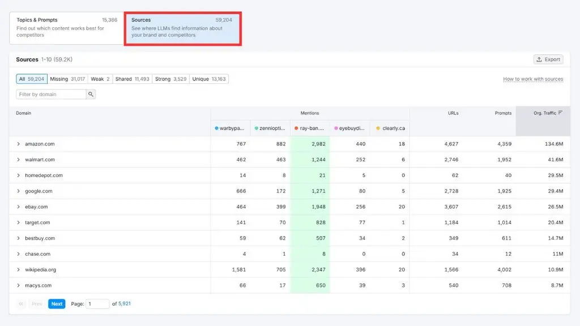Expand the google.com row

(x=18, y=191)
